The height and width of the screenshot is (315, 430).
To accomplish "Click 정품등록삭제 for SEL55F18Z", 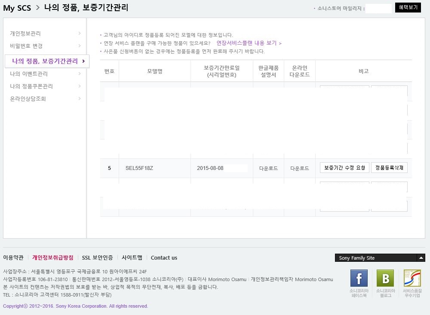I will point(389,168).
